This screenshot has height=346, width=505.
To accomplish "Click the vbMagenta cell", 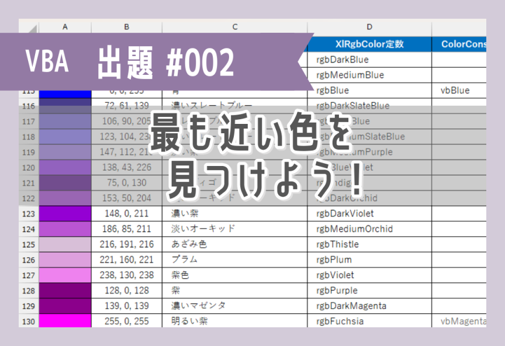I will coord(459,321).
